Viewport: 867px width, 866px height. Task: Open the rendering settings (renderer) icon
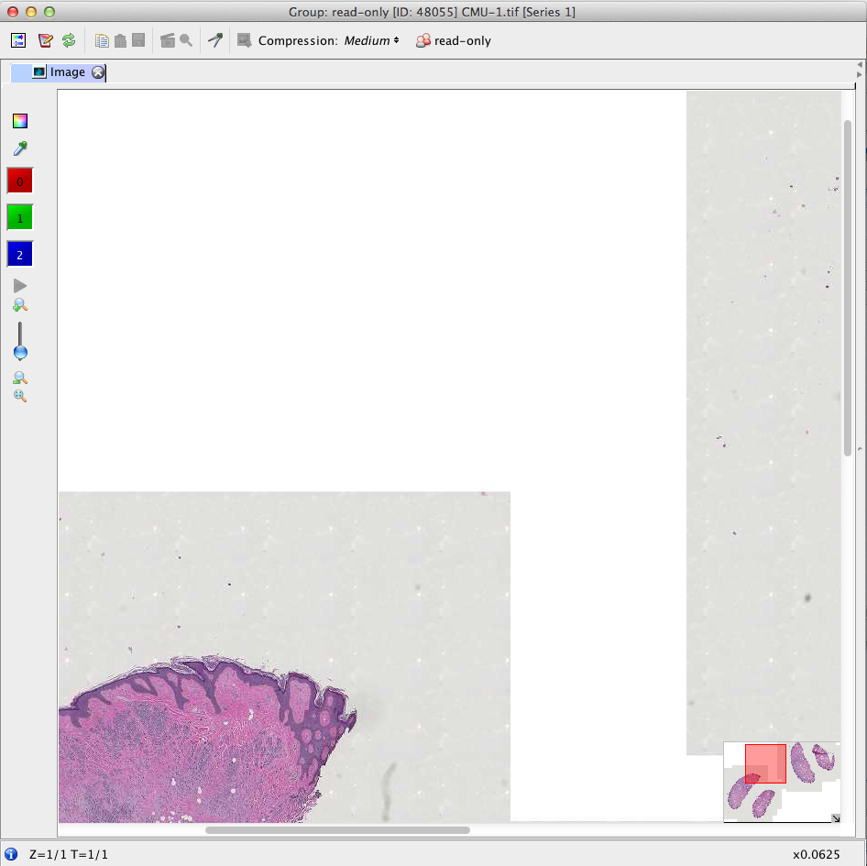[18, 40]
